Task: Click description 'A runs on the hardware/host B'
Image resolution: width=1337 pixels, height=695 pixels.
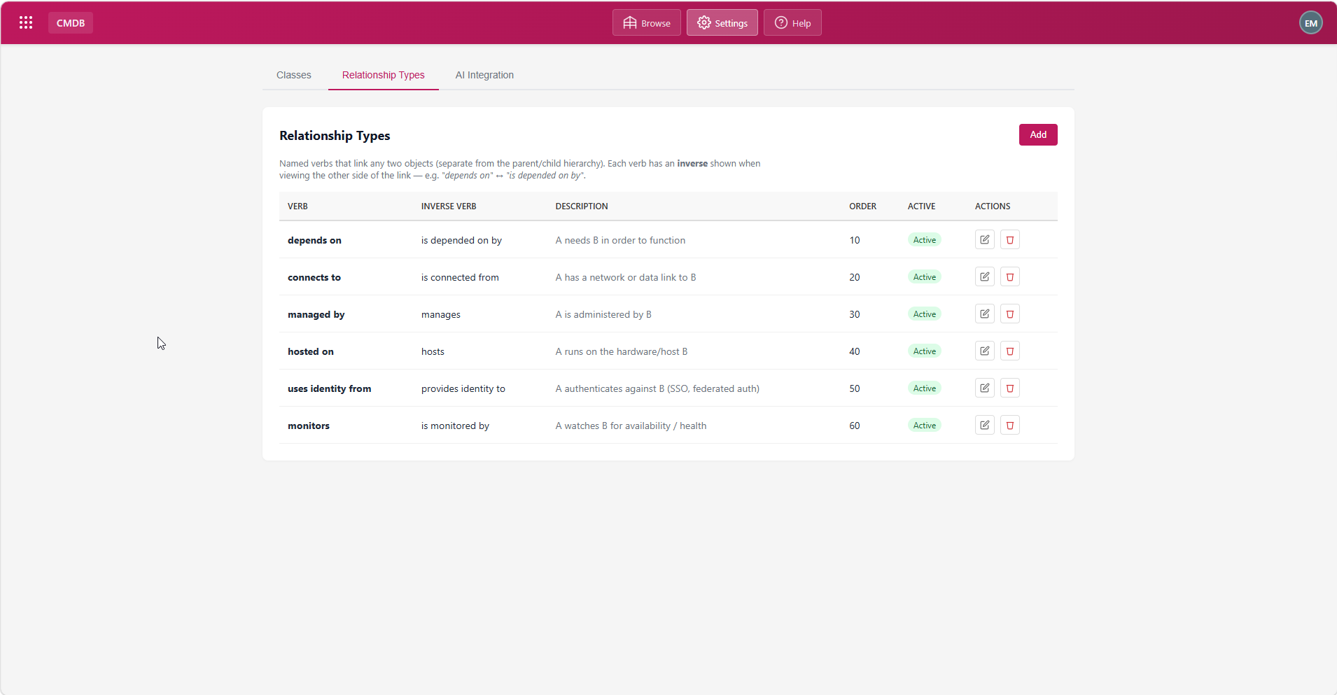Action: [x=622, y=351]
